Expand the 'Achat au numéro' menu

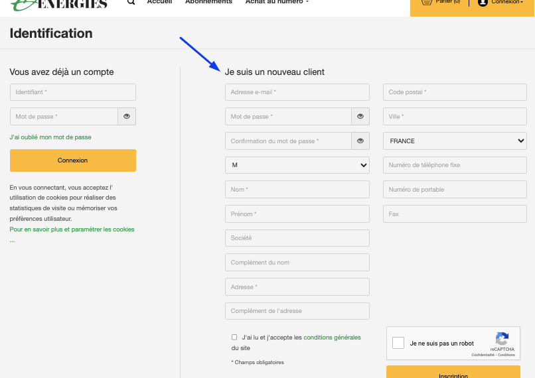tap(277, 2)
